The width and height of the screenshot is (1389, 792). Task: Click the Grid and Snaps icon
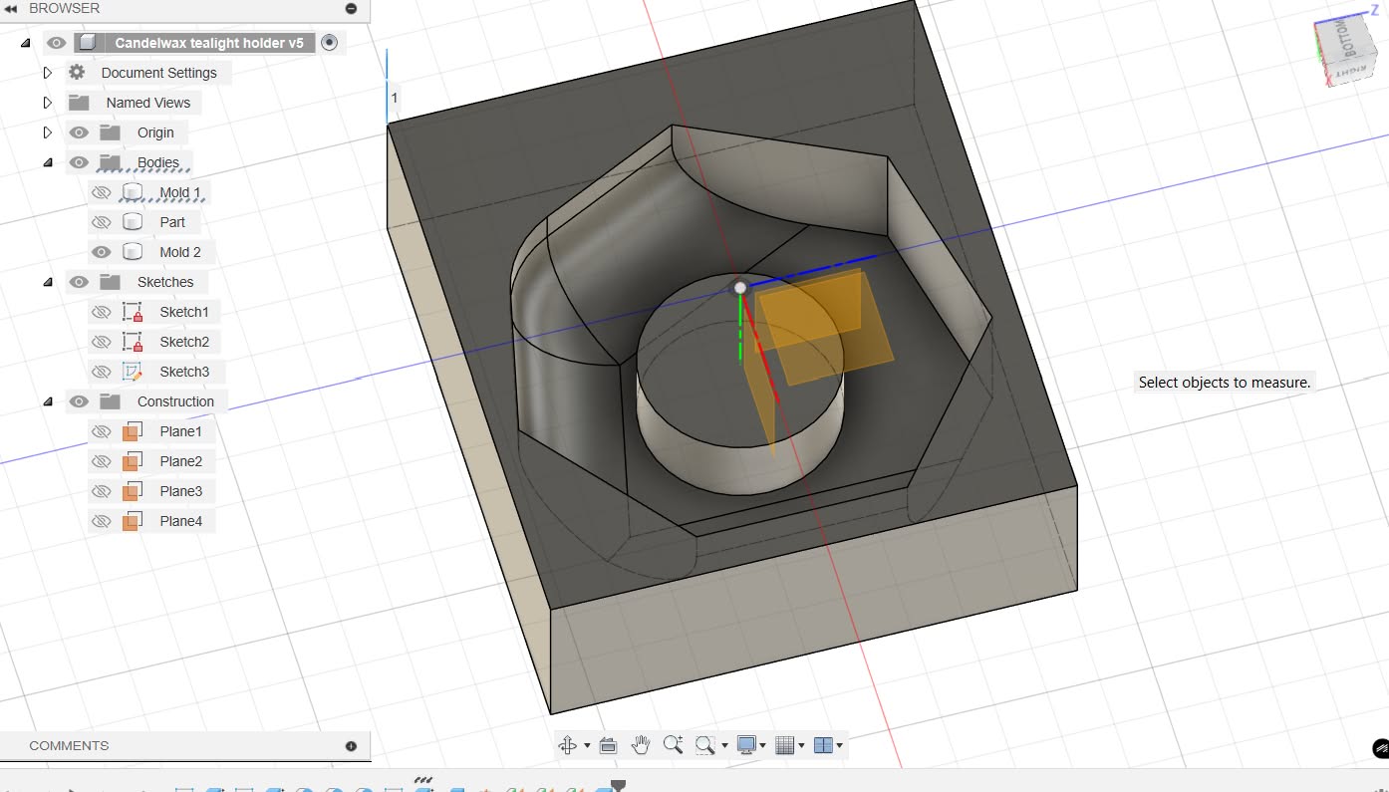[785, 745]
